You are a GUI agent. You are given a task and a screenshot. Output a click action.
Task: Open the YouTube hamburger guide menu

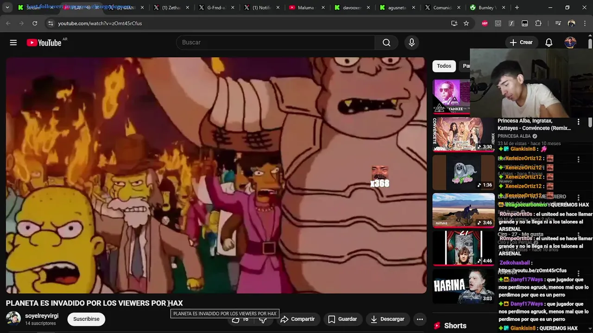tap(13, 43)
